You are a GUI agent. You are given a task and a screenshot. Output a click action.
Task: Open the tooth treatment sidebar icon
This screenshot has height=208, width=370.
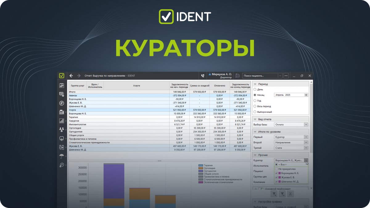pyautogui.click(x=62, y=139)
